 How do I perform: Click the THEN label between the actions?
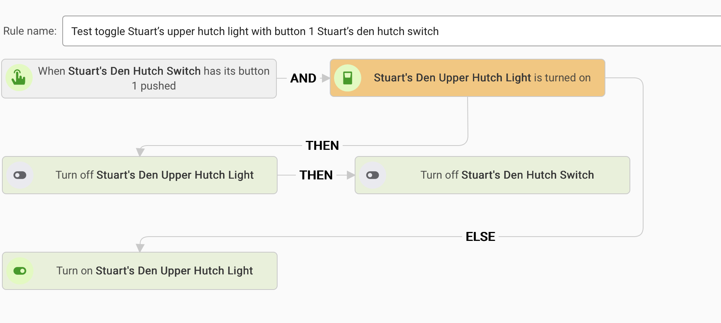[316, 175]
